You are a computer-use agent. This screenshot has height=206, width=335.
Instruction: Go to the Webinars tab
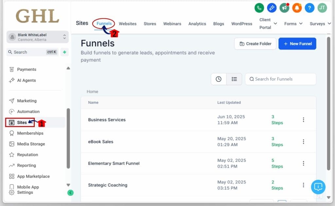point(172,24)
